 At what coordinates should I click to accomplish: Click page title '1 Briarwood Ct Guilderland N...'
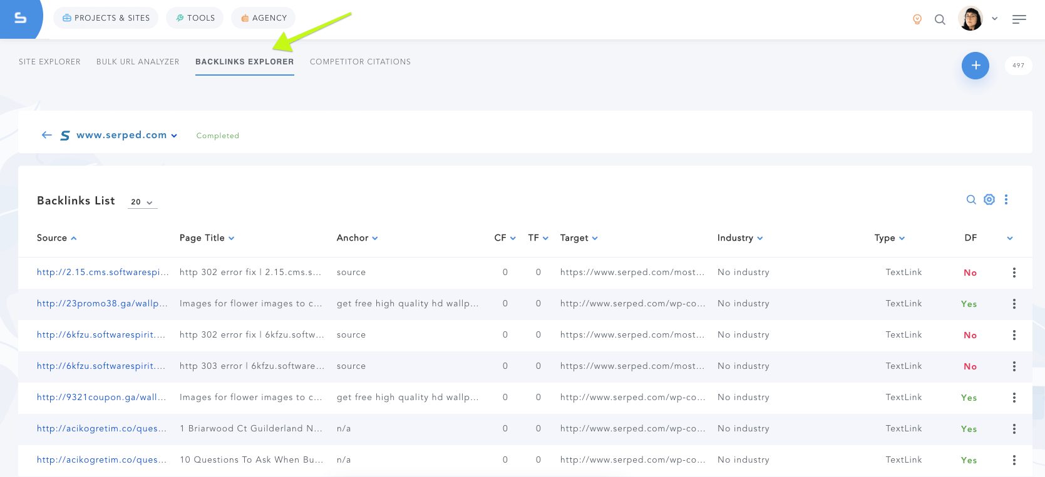pos(251,429)
